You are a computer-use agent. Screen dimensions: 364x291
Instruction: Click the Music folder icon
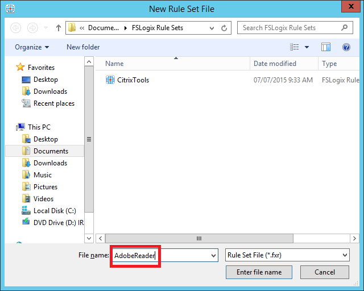[26, 174]
